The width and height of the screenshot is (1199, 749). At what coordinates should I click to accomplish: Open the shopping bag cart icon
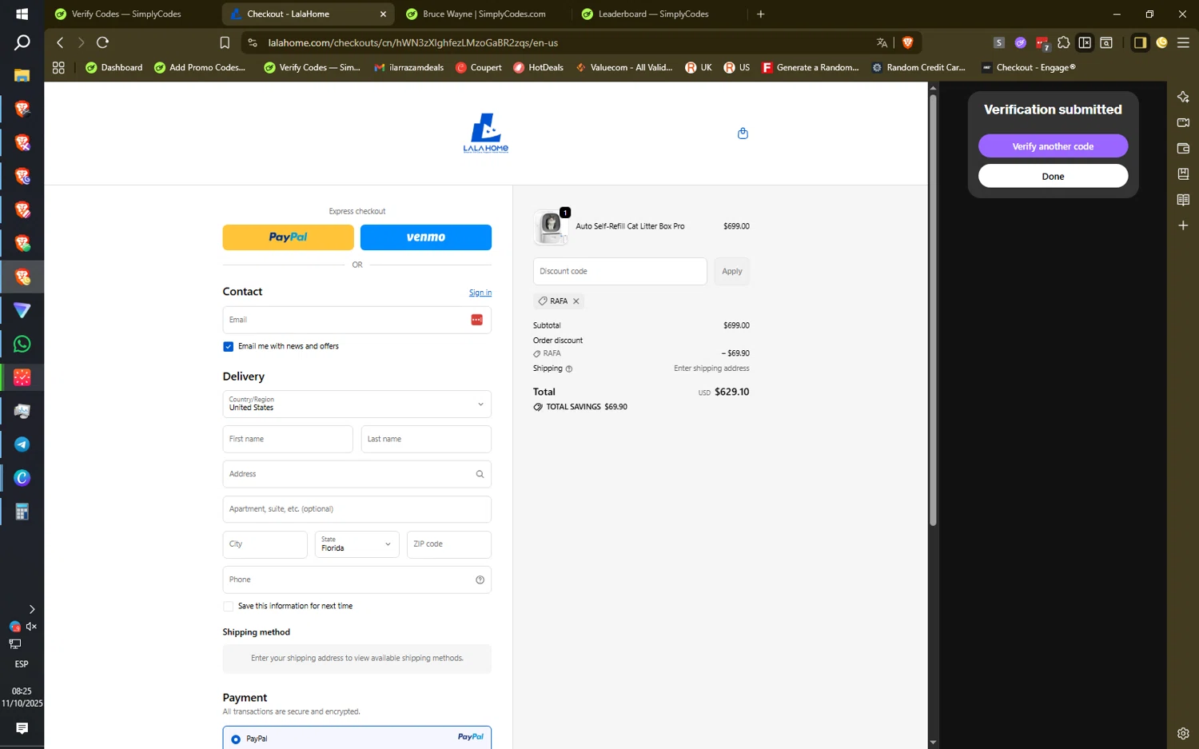click(x=743, y=133)
